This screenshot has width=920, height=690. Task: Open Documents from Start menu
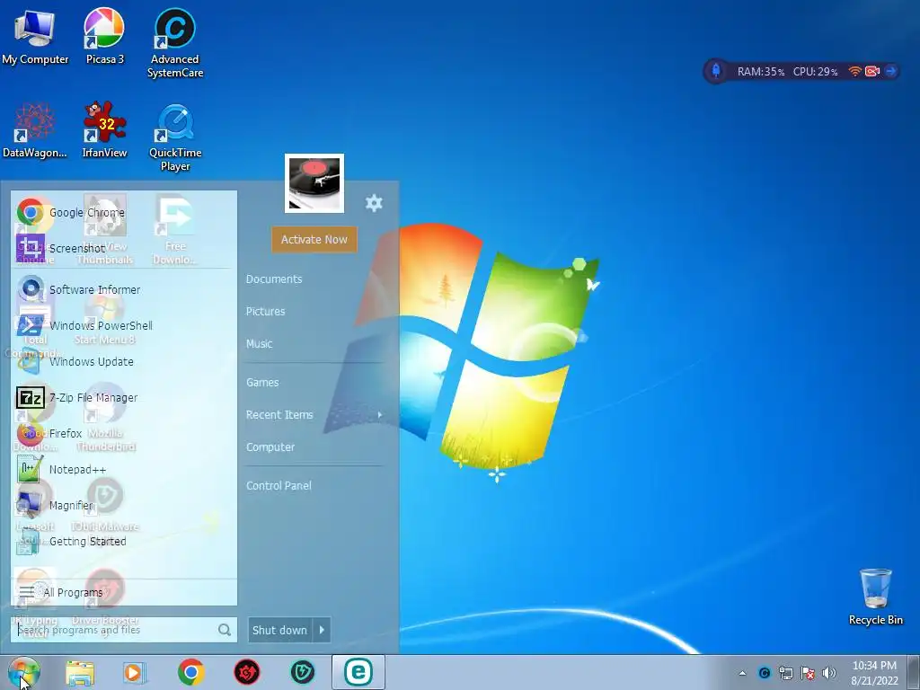[x=274, y=279]
